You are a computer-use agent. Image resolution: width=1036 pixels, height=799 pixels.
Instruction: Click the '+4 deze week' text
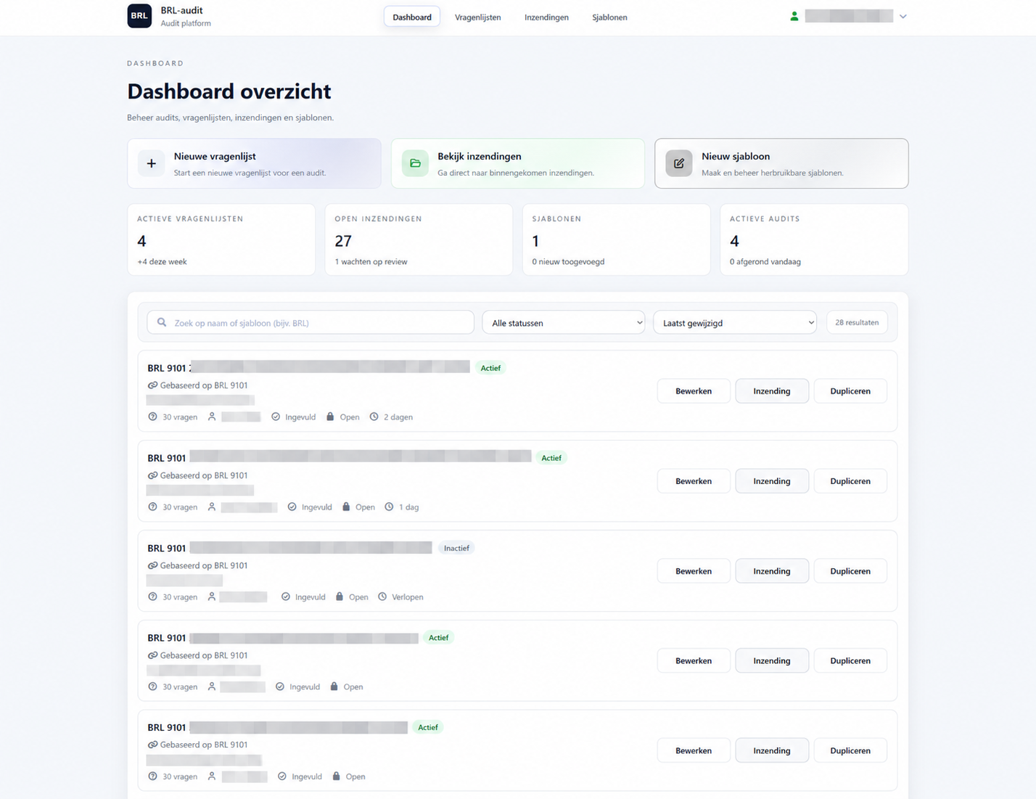[x=162, y=261]
